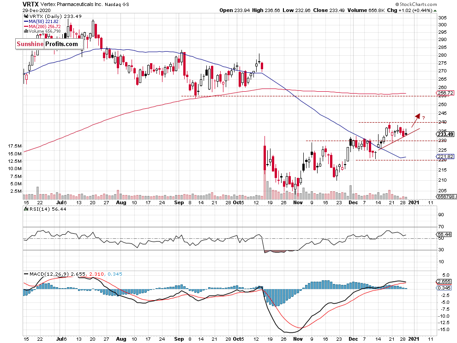Image resolution: width=457 pixels, height=343 pixels.
Task: Click the -15.0 label on the MACD axis
Action: pyautogui.click(x=444, y=330)
